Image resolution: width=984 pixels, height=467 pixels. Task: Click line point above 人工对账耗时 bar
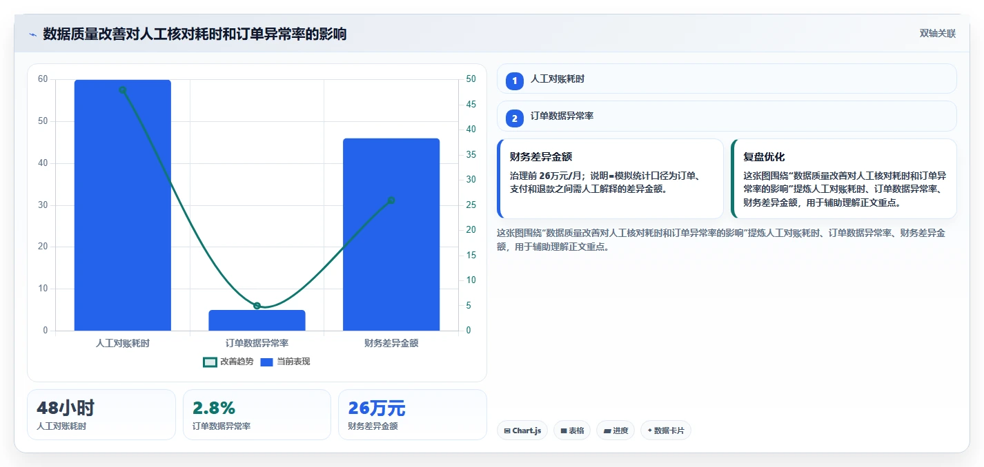coord(123,90)
